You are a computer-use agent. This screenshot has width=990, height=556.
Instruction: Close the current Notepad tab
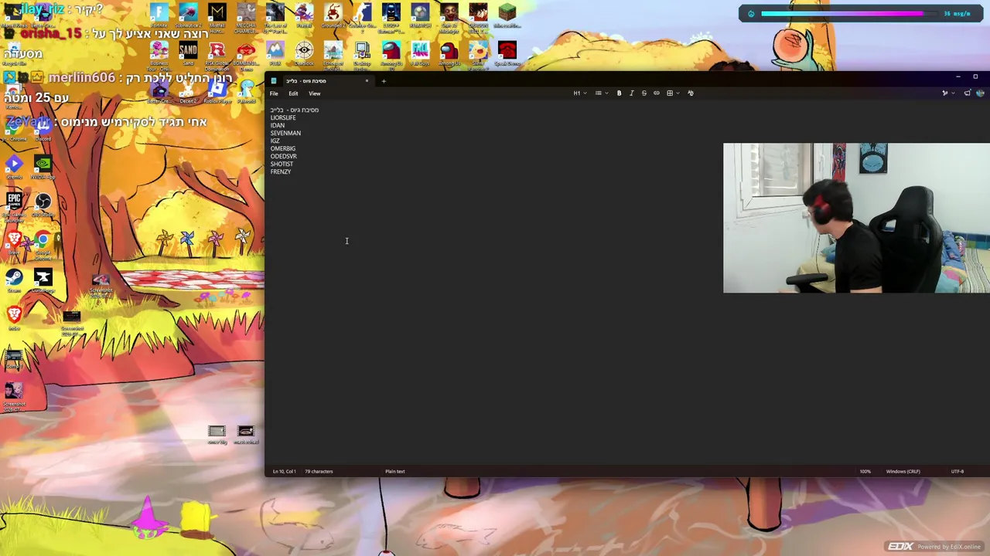coord(367,81)
